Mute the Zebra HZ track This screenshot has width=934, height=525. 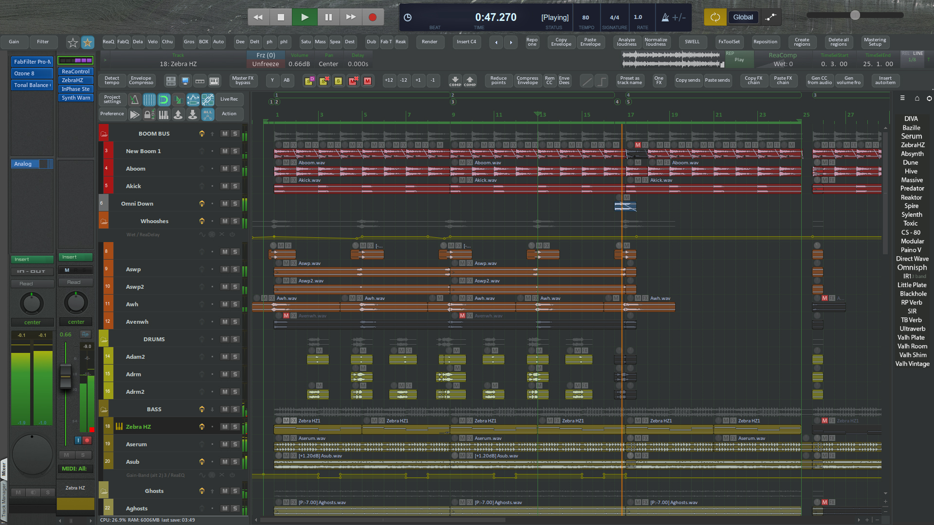(x=225, y=427)
